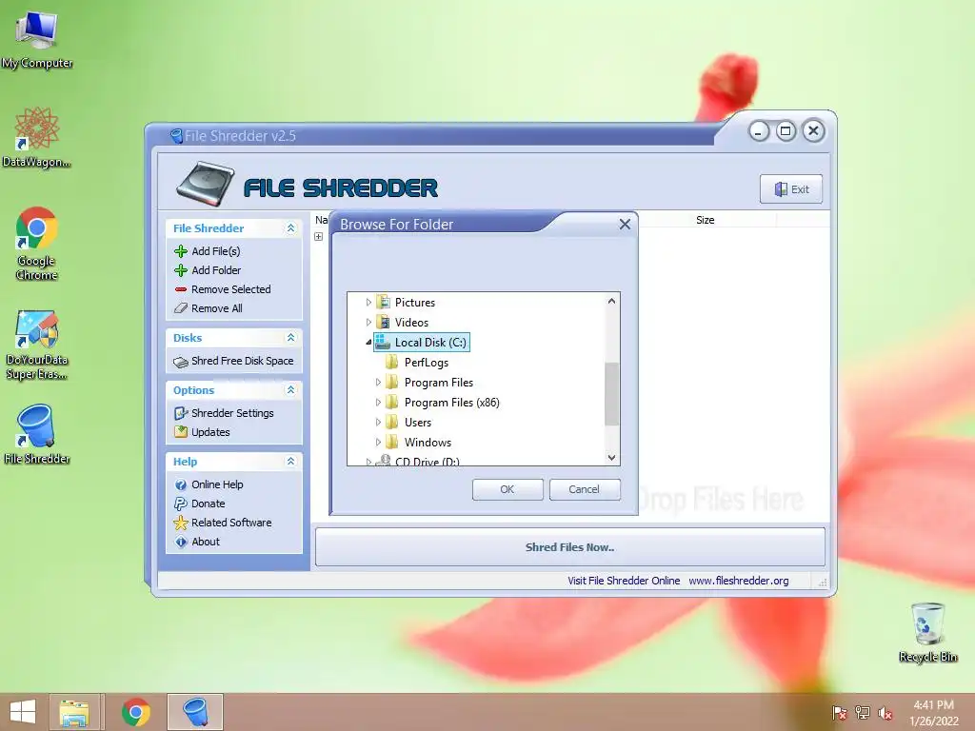Click the Donate PayPal icon
The image size is (975, 731).
point(180,504)
